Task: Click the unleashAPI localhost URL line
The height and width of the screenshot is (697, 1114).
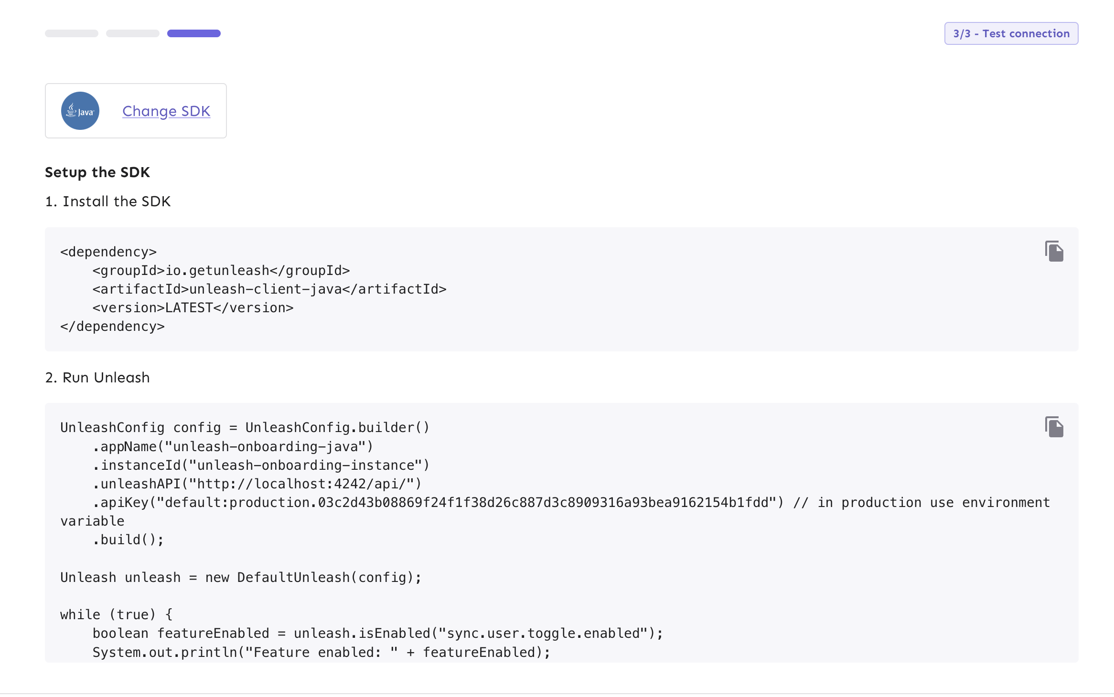Action: pos(257,484)
